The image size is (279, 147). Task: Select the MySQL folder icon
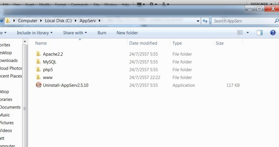coord(38,62)
